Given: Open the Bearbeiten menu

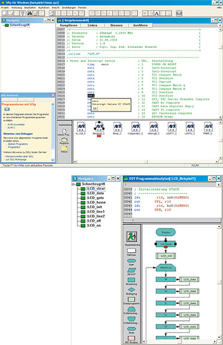Looking at the screenshot, I should (x=30, y=7).
